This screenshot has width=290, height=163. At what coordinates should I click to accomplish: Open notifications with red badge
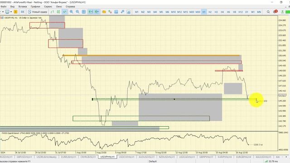point(275,12)
